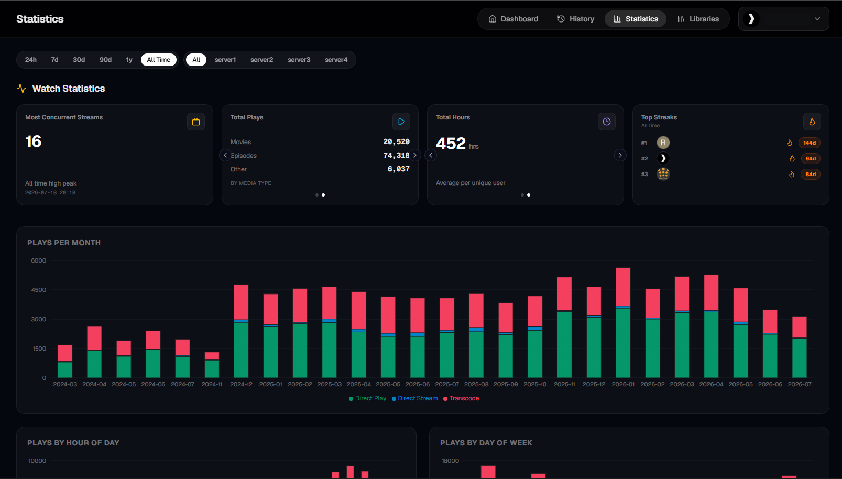Go to previous Total Hours slide
Screen dimensions: 842x479
tap(431, 155)
